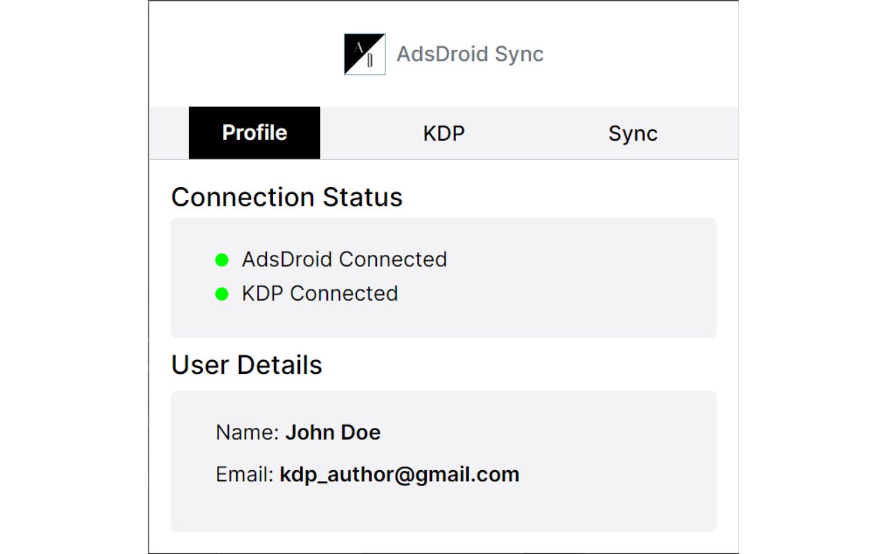Image resolution: width=887 pixels, height=554 pixels.
Task: Switch to the KDP tab
Action: point(442,133)
